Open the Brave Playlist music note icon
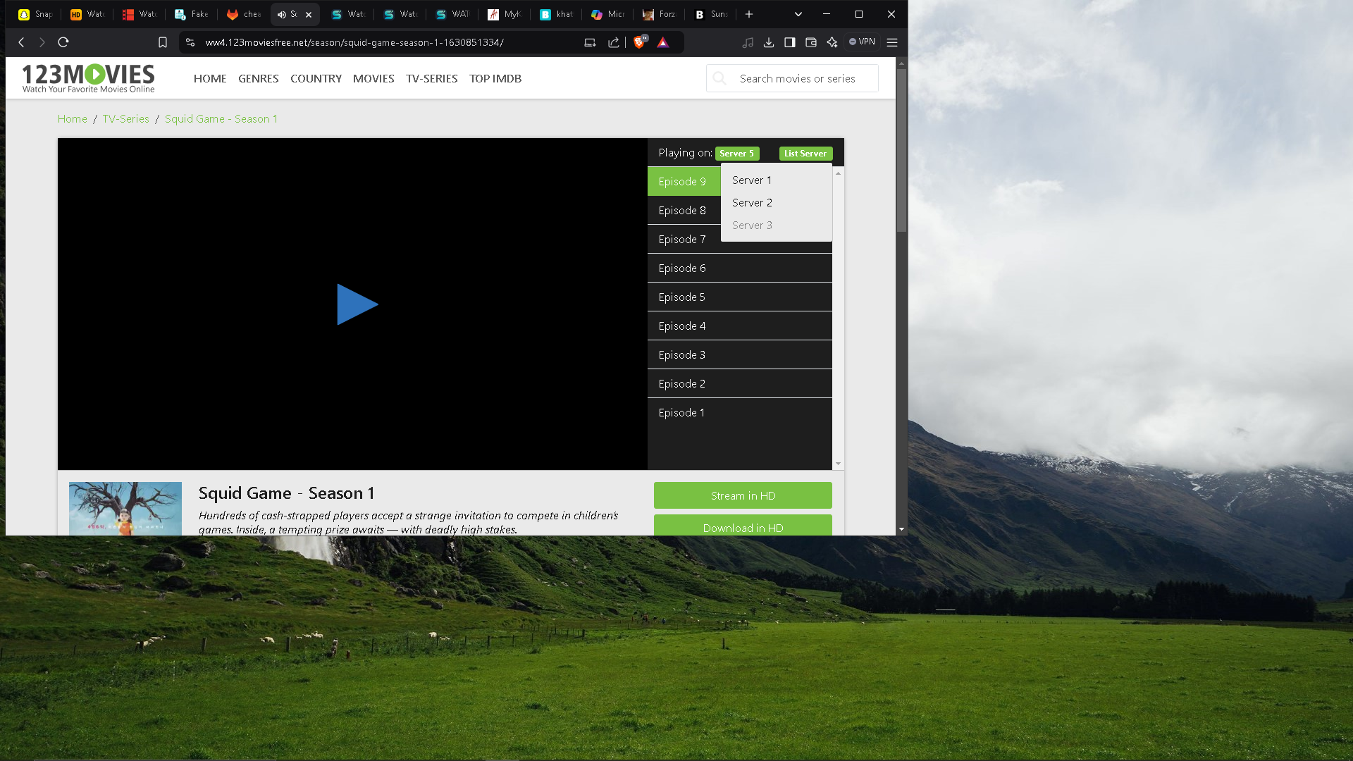Viewport: 1353px width, 761px height. pyautogui.click(x=748, y=42)
